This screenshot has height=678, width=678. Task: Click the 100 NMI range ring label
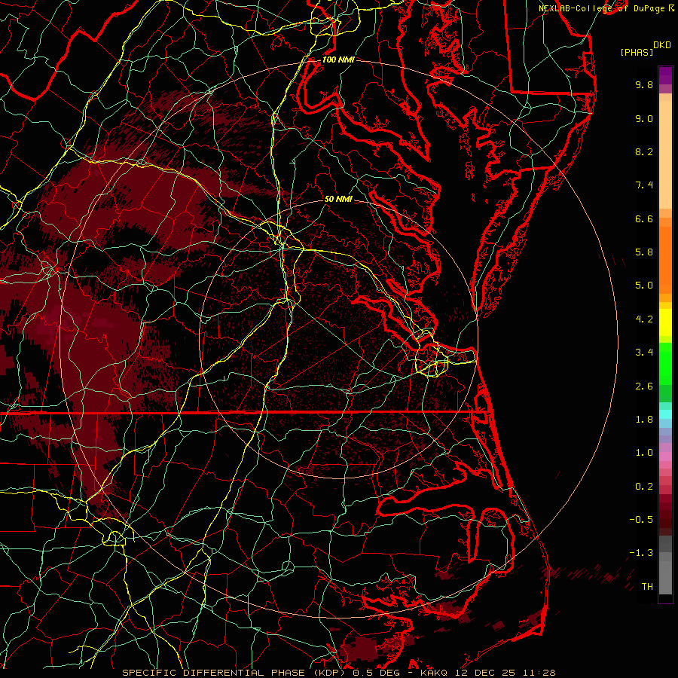point(338,60)
